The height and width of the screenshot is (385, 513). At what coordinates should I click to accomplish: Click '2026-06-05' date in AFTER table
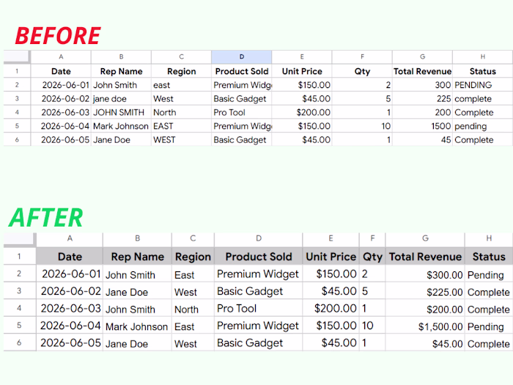(x=70, y=342)
